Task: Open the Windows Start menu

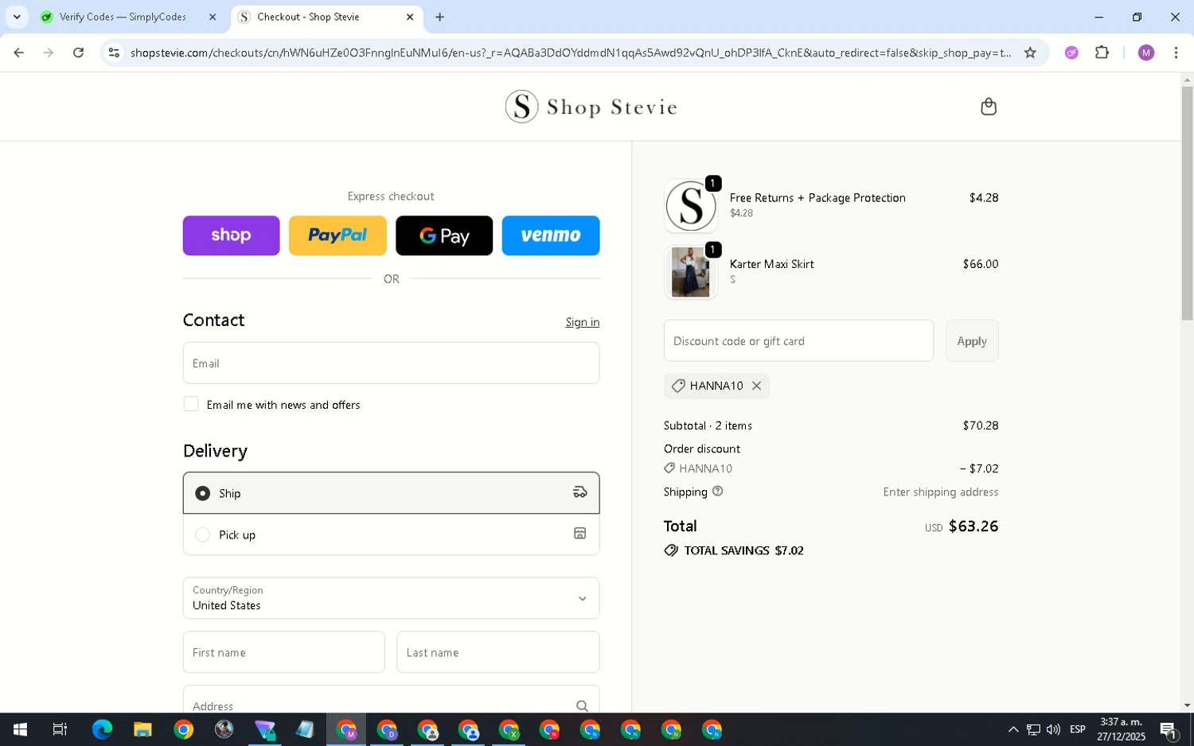Action: point(20,729)
